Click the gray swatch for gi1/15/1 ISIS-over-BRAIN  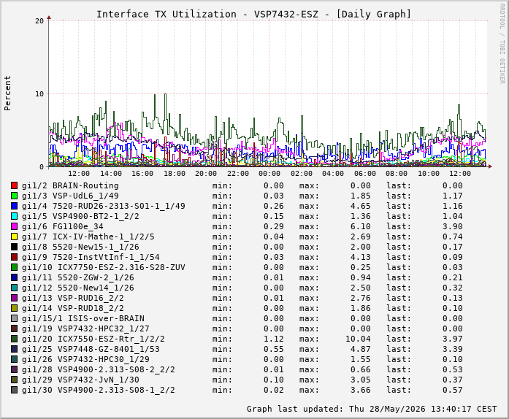click(14, 318)
